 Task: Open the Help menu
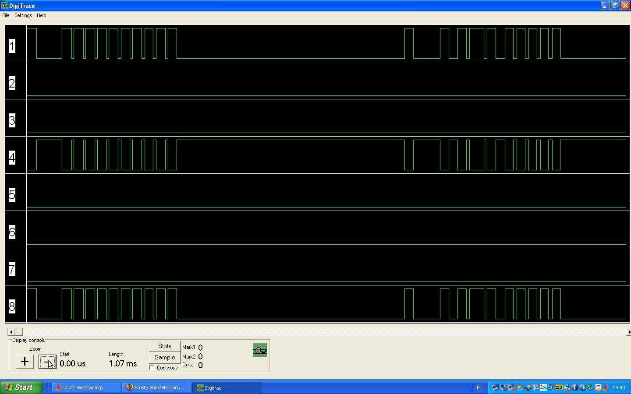pyautogui.click(x=42, y=15)
